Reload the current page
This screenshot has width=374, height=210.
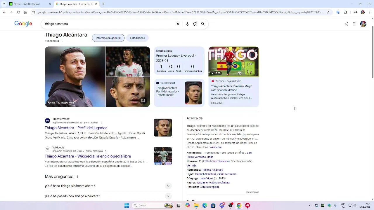click(x=18, y=12)
